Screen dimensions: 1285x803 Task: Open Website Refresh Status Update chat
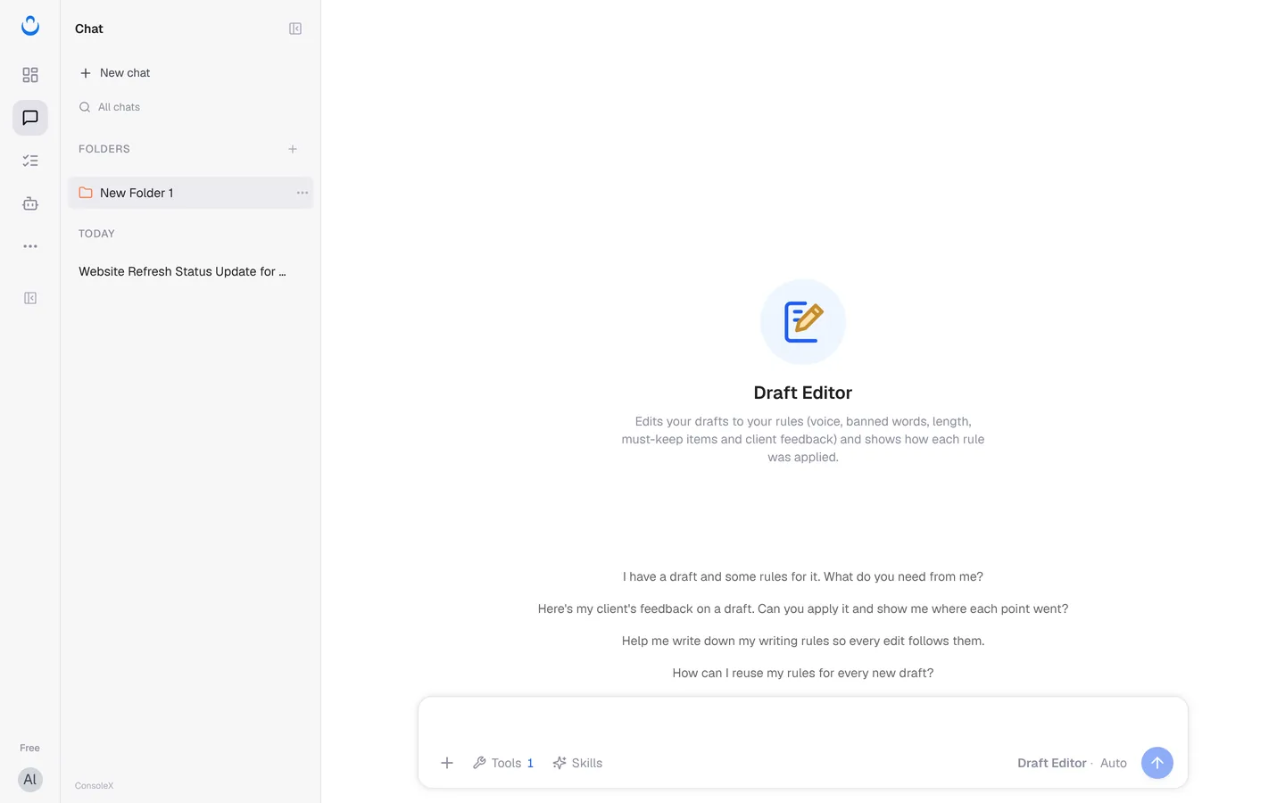183,271
